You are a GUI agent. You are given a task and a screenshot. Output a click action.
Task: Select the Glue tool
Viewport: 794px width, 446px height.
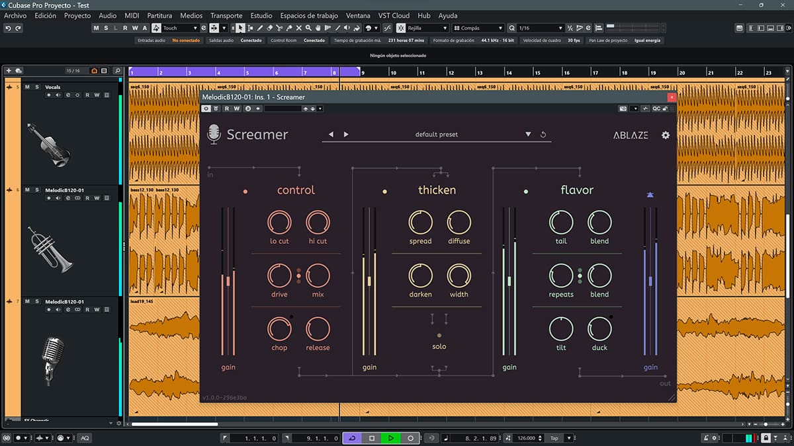click(x=289, y=28)
